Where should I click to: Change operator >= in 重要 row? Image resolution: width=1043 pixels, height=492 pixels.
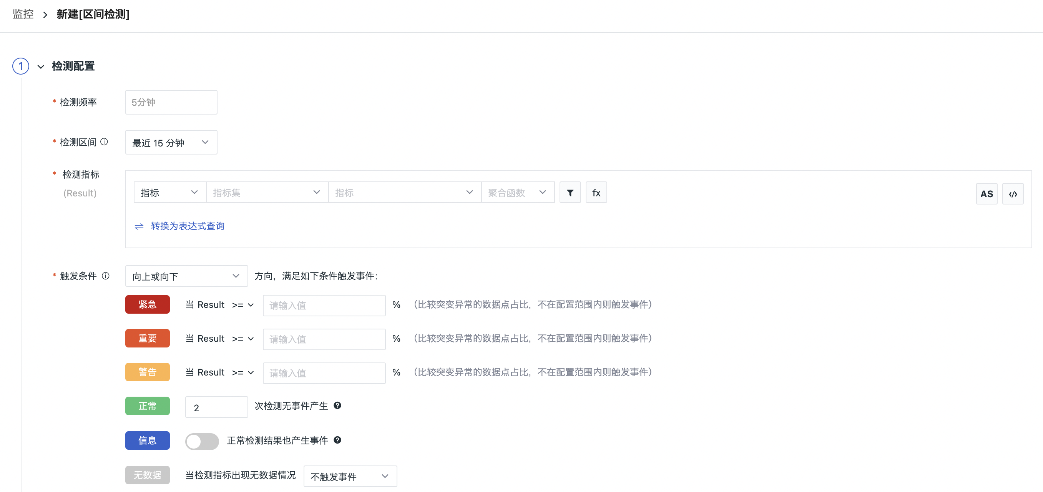[x=242, y=339]
